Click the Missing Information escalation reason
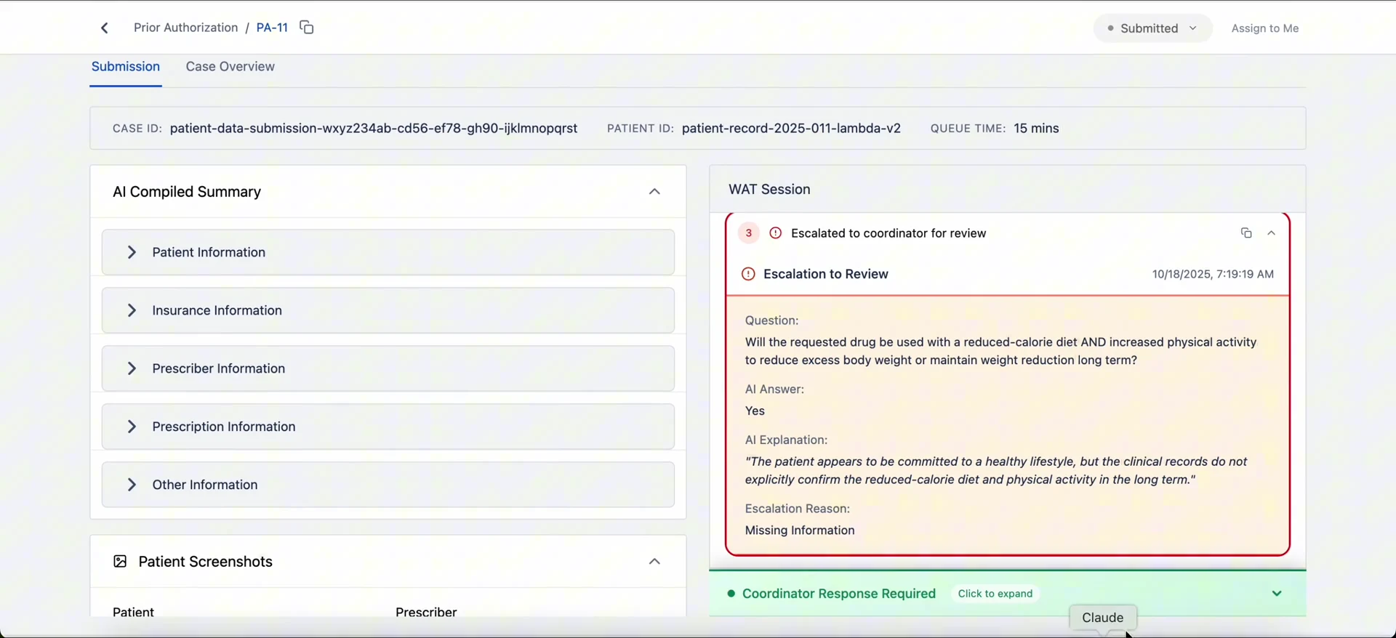 pos(800,530)
